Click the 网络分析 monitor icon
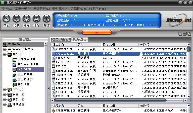This screenshot has width=193, height=113. point(10,89)
